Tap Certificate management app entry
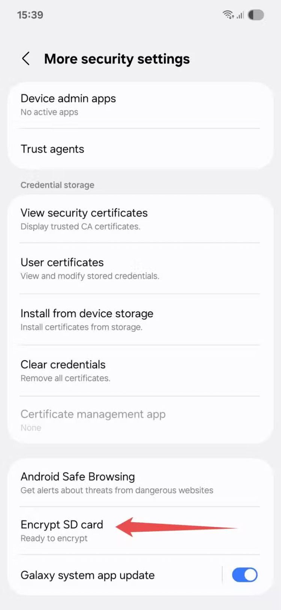Screen dimensions: 281x610 pos(93,414)
